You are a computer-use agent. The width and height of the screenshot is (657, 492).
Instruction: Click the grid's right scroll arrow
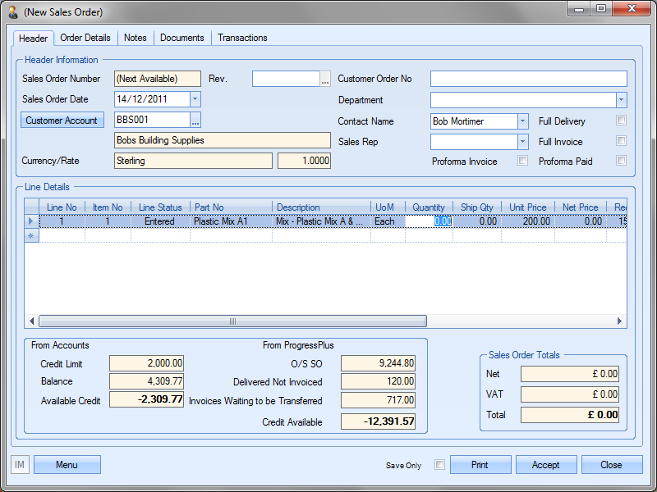[620, 321]
